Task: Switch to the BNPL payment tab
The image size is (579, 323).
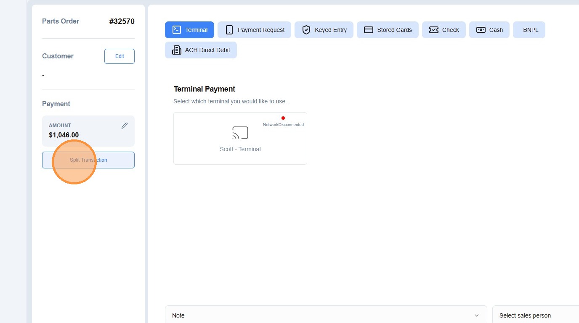Action: tap(529, 30)
